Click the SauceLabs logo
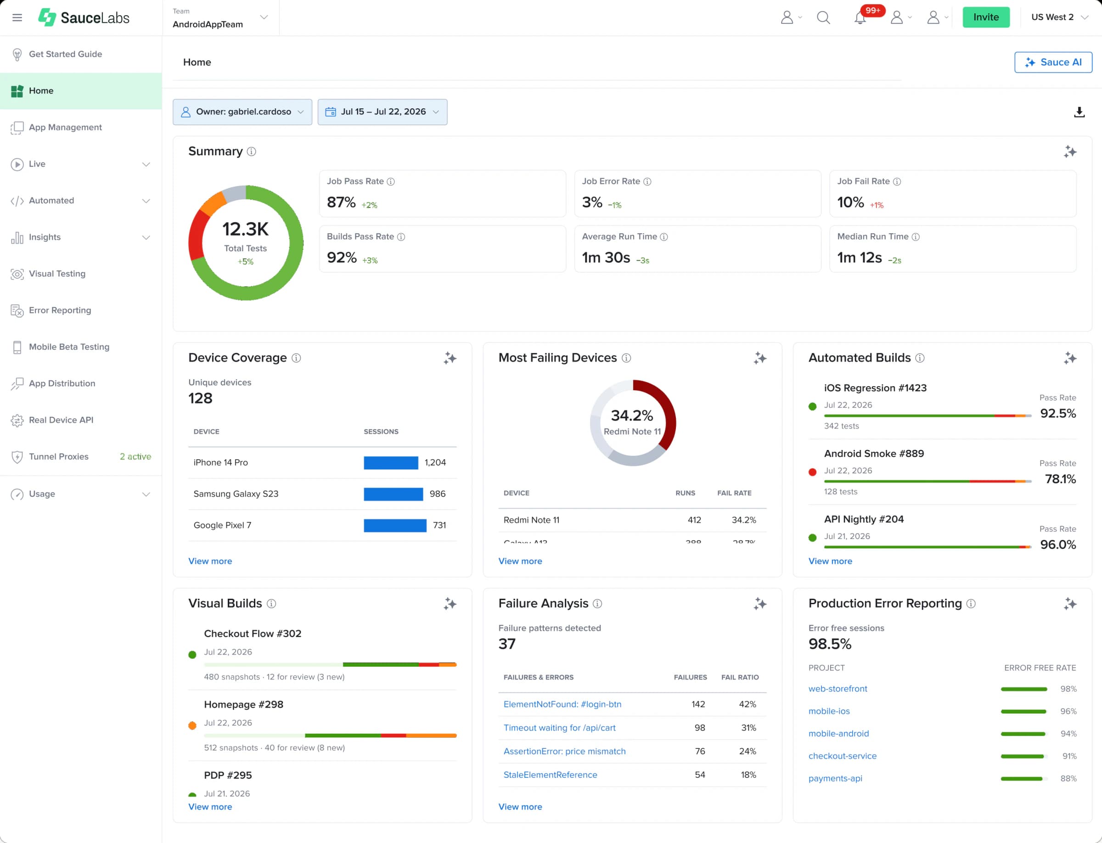Viewport: 1102px width, 843px height. [x=84, y=17]
